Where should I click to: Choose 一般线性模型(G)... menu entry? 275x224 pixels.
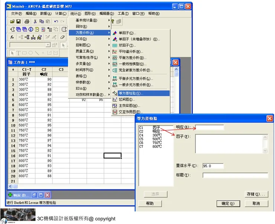pyautogui.click(x=141, y=64)
